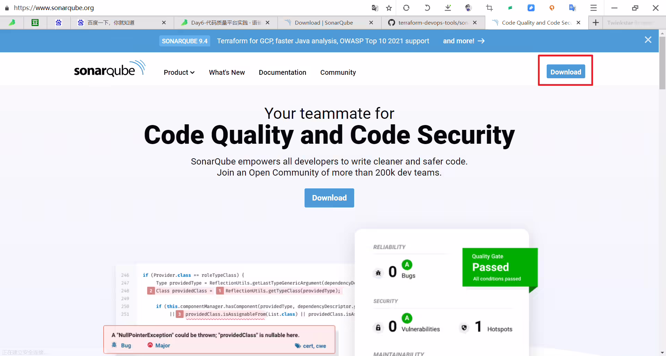This screenshot has height=356, width=666.
Task: Open the page translate icon beside the bookmark star
Action: coord(375,8)
